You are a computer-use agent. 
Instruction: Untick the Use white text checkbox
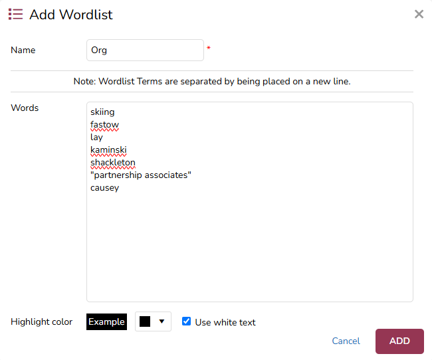coord(187,321)
